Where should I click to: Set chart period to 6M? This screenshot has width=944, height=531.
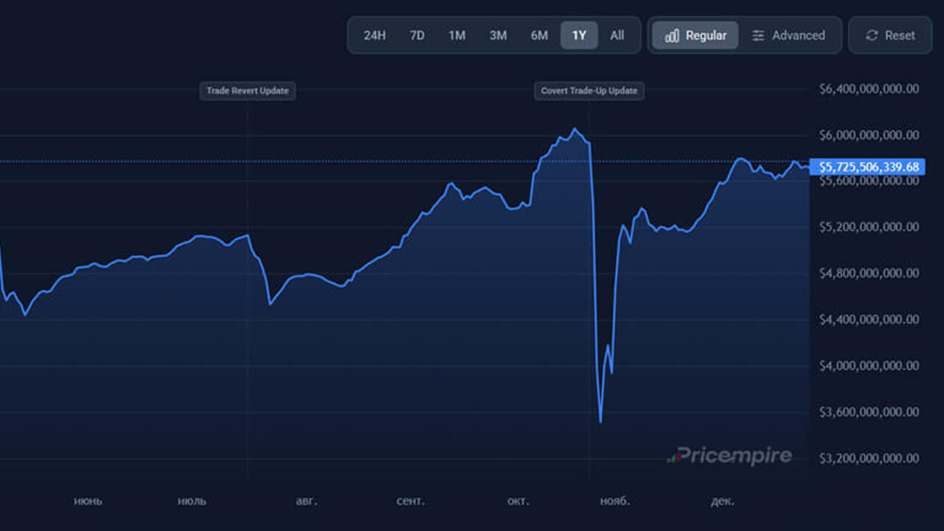tap(539, 35)
